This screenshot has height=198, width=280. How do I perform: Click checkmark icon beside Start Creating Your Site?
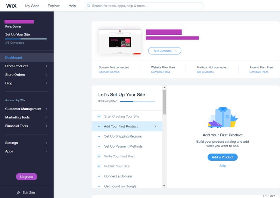point(99,117)
